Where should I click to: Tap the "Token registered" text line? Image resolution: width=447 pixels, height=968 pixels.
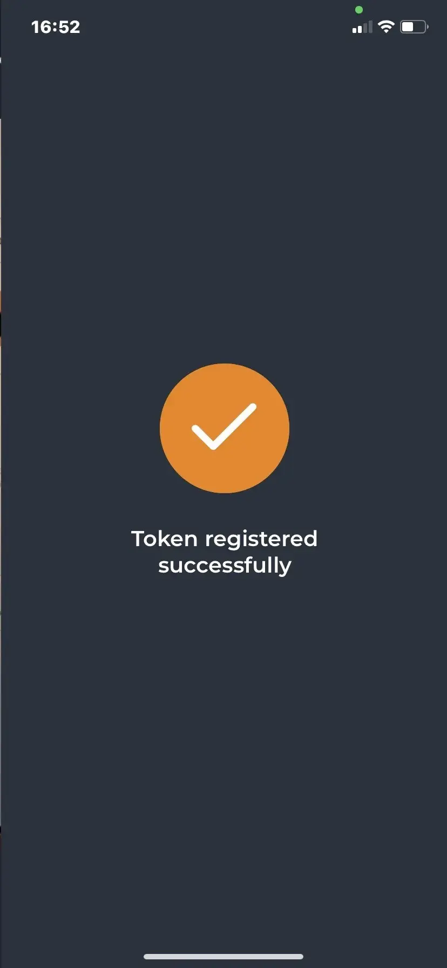[x=224, y=539]
